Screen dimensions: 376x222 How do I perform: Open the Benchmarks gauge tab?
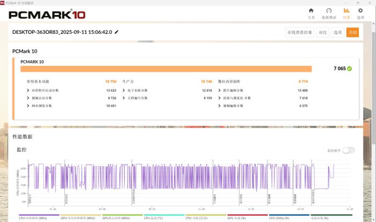(x=329, y=13)
